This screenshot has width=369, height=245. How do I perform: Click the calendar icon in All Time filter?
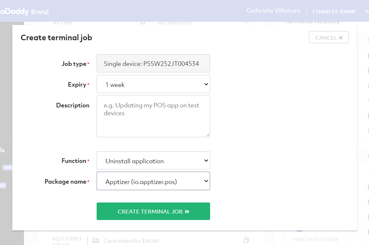[143, 23]
